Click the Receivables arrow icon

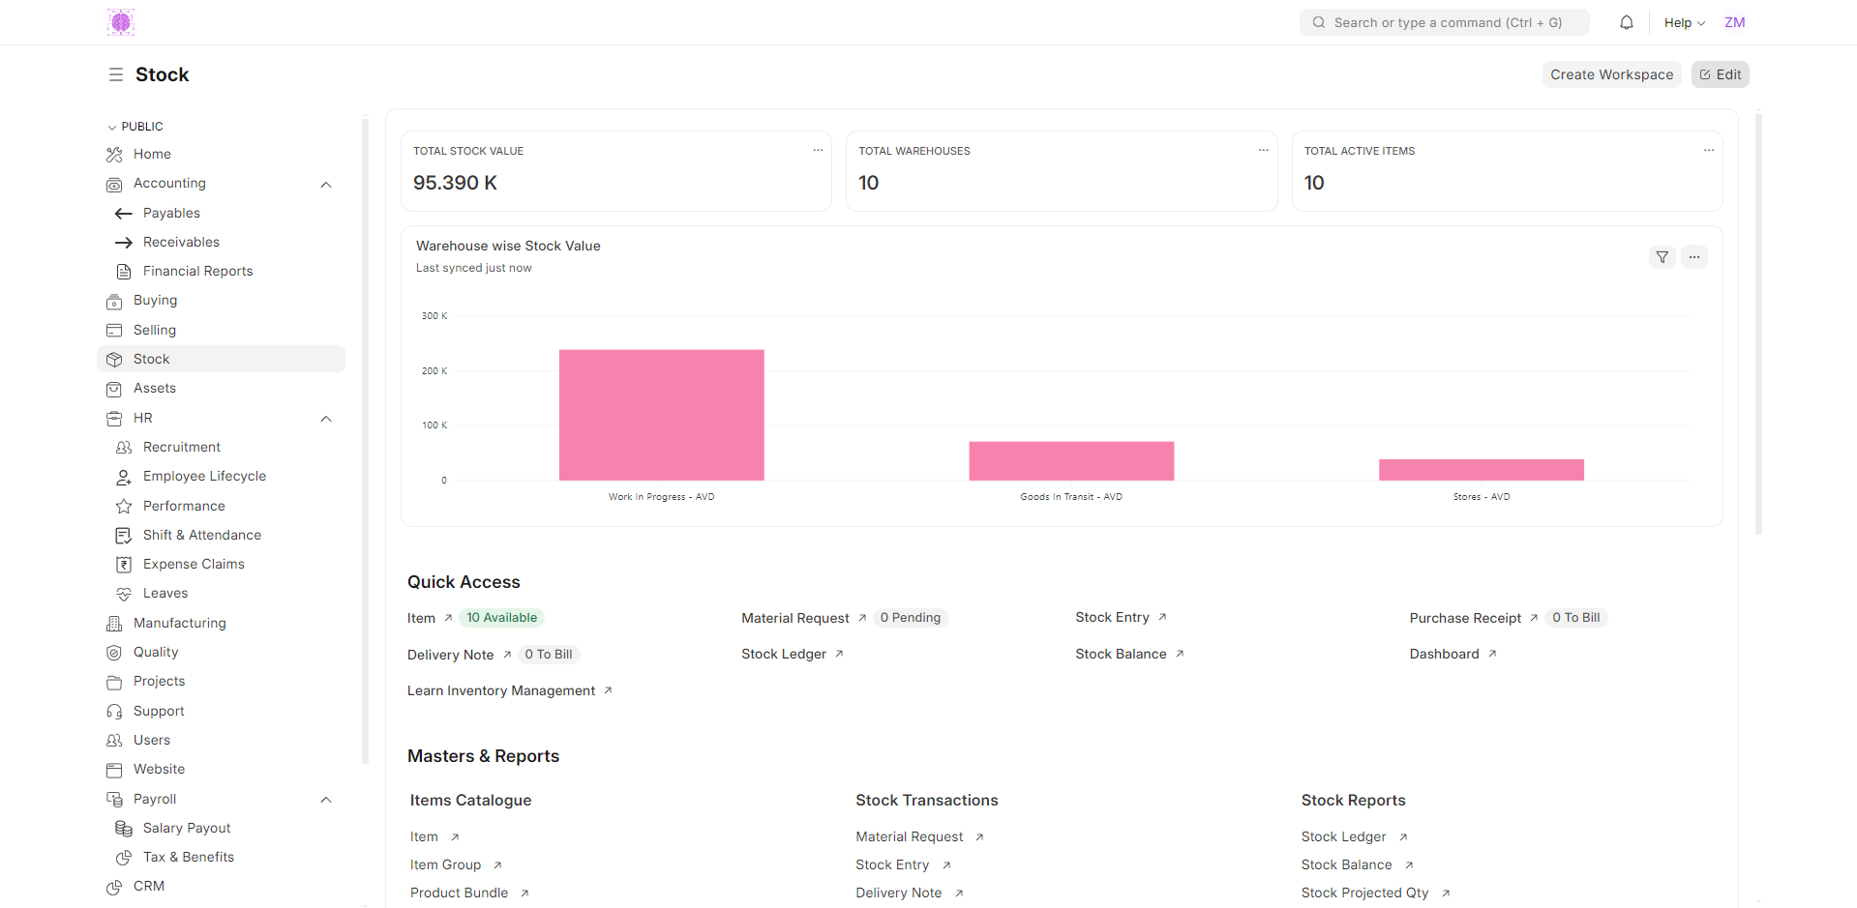(x=124, y=243)
